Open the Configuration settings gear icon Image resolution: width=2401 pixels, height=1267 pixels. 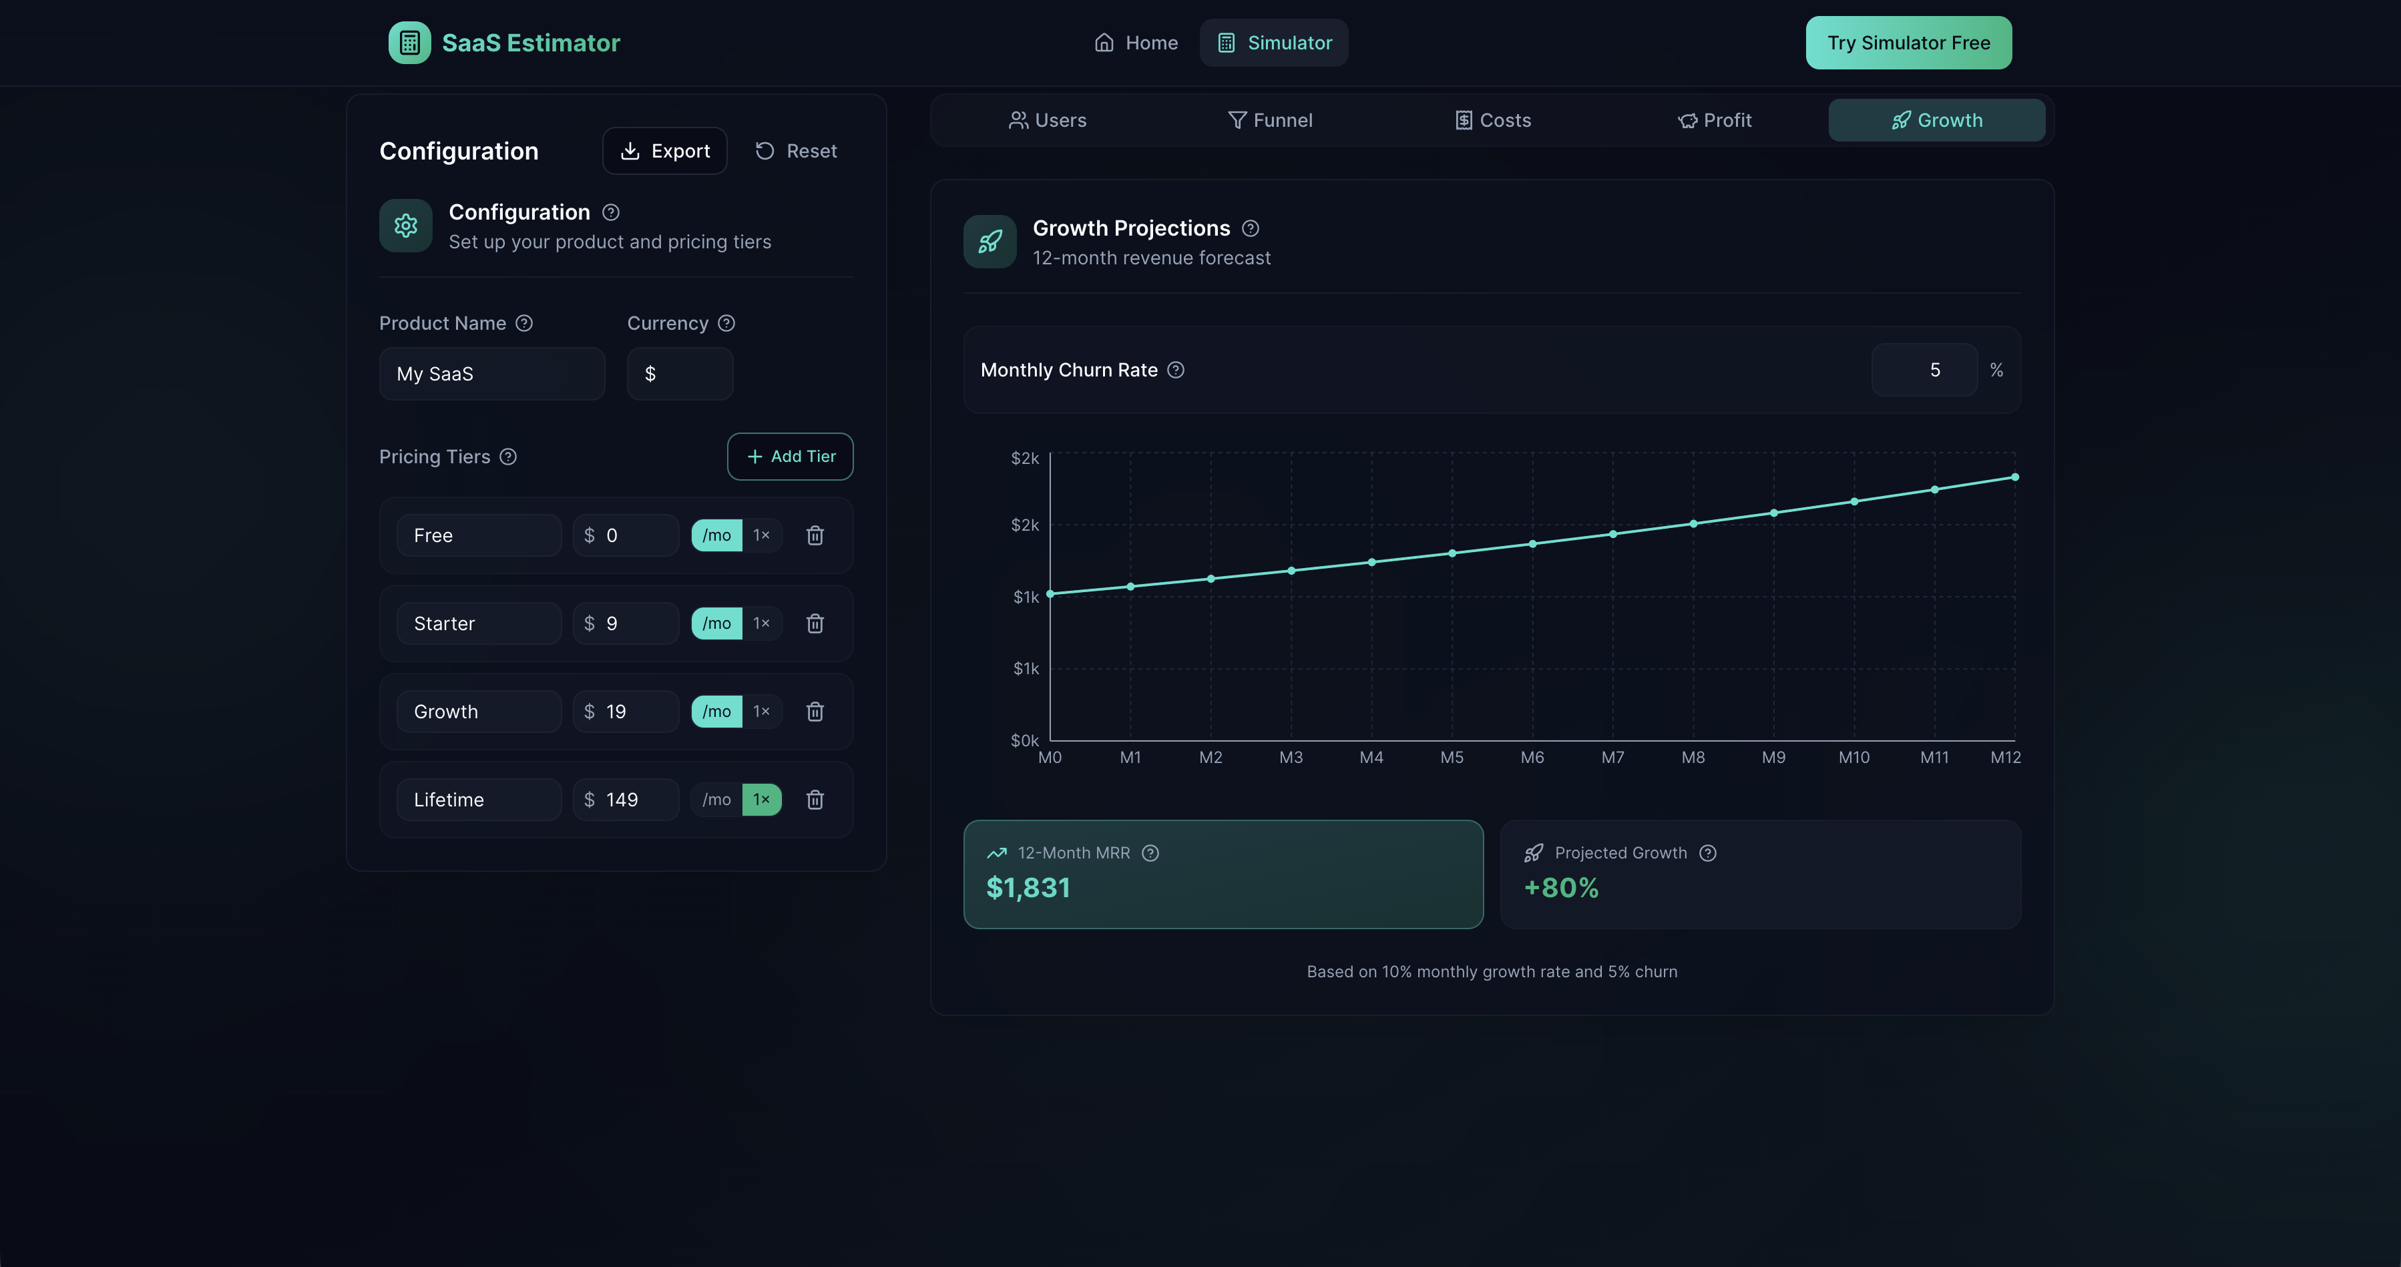pyautogui.click(x=405, y=226)
